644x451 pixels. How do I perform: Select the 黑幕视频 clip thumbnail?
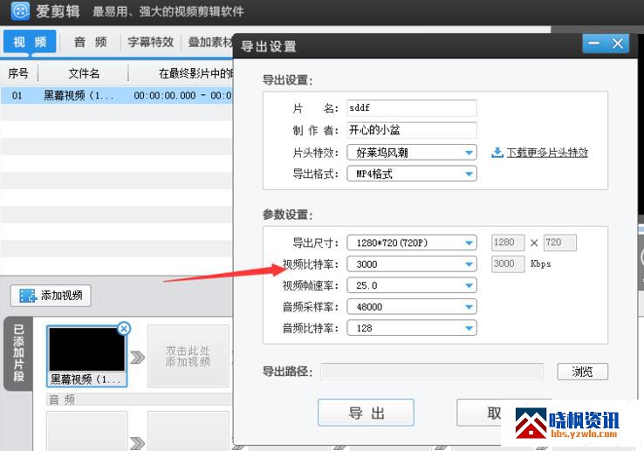(x=86, y=356)
